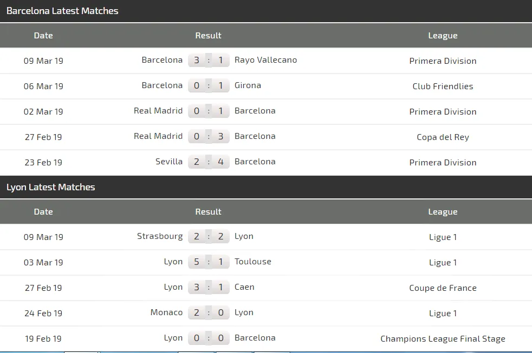The width and height of the screenshot is (532, 353).
Task: Select the 24 Feb 19 date cell
Action: (43, 314)
